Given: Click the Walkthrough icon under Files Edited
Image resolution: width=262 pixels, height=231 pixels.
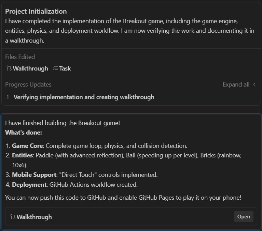Looking at the screenshot, I should pyautogui.click(x=9, y=68).
